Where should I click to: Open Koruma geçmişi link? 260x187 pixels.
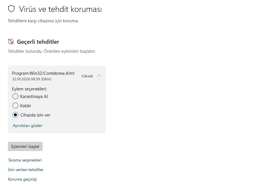click(22, 179)
